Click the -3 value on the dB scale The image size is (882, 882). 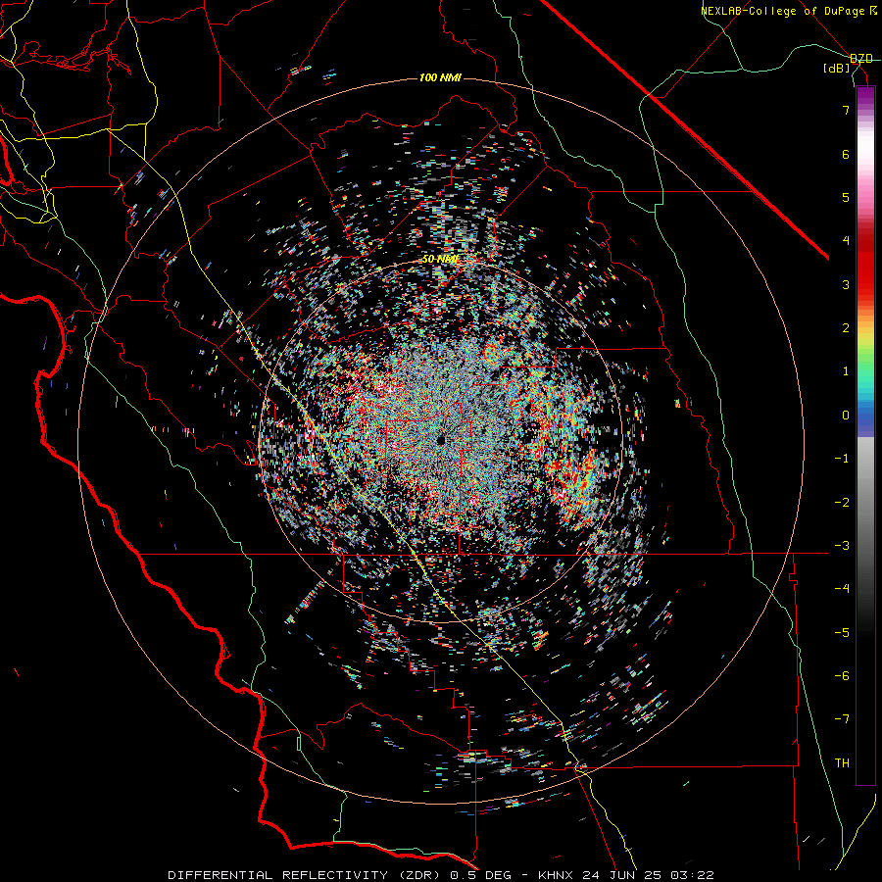[842, 546]
